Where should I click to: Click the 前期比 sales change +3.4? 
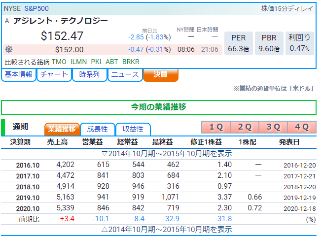[67, 219]
